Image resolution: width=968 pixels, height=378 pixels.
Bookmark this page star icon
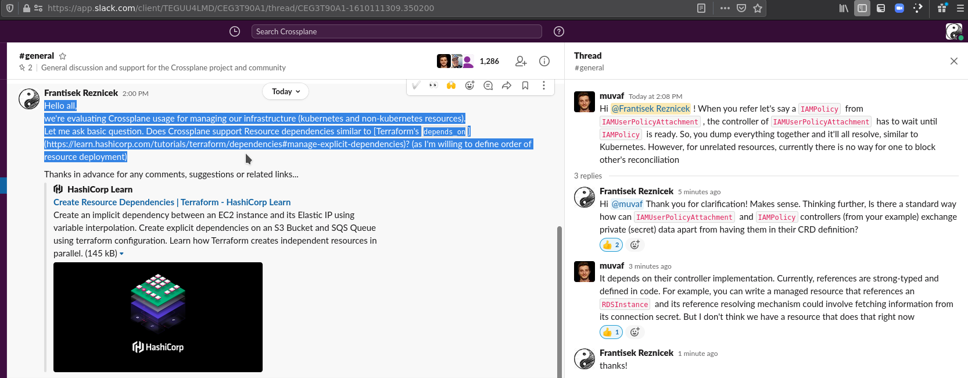(758, 8)
